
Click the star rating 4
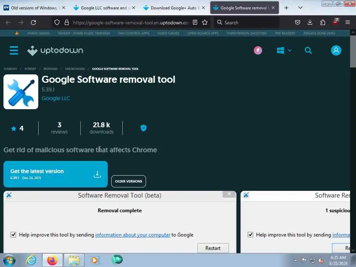click(x=17, y=129)
